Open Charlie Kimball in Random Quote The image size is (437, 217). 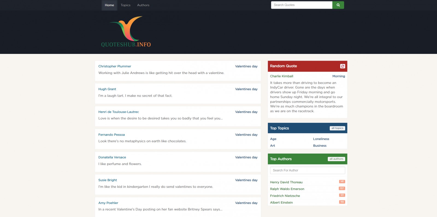point(282,76)
